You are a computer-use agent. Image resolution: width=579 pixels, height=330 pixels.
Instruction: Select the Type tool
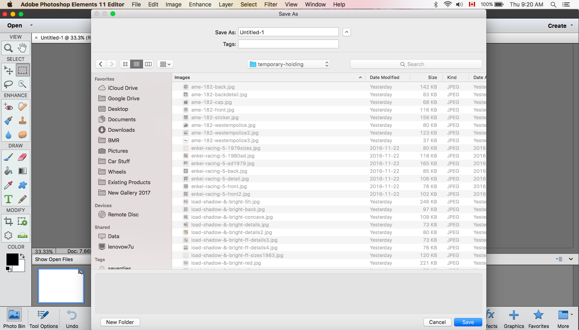point(8,199)
